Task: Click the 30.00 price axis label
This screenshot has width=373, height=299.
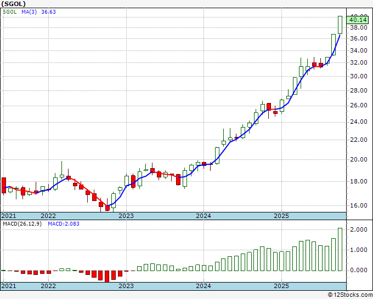Action: click(x=359, y=76)
